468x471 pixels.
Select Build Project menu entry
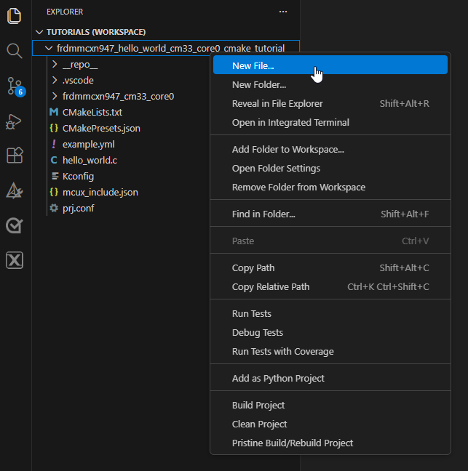[330, 405]
